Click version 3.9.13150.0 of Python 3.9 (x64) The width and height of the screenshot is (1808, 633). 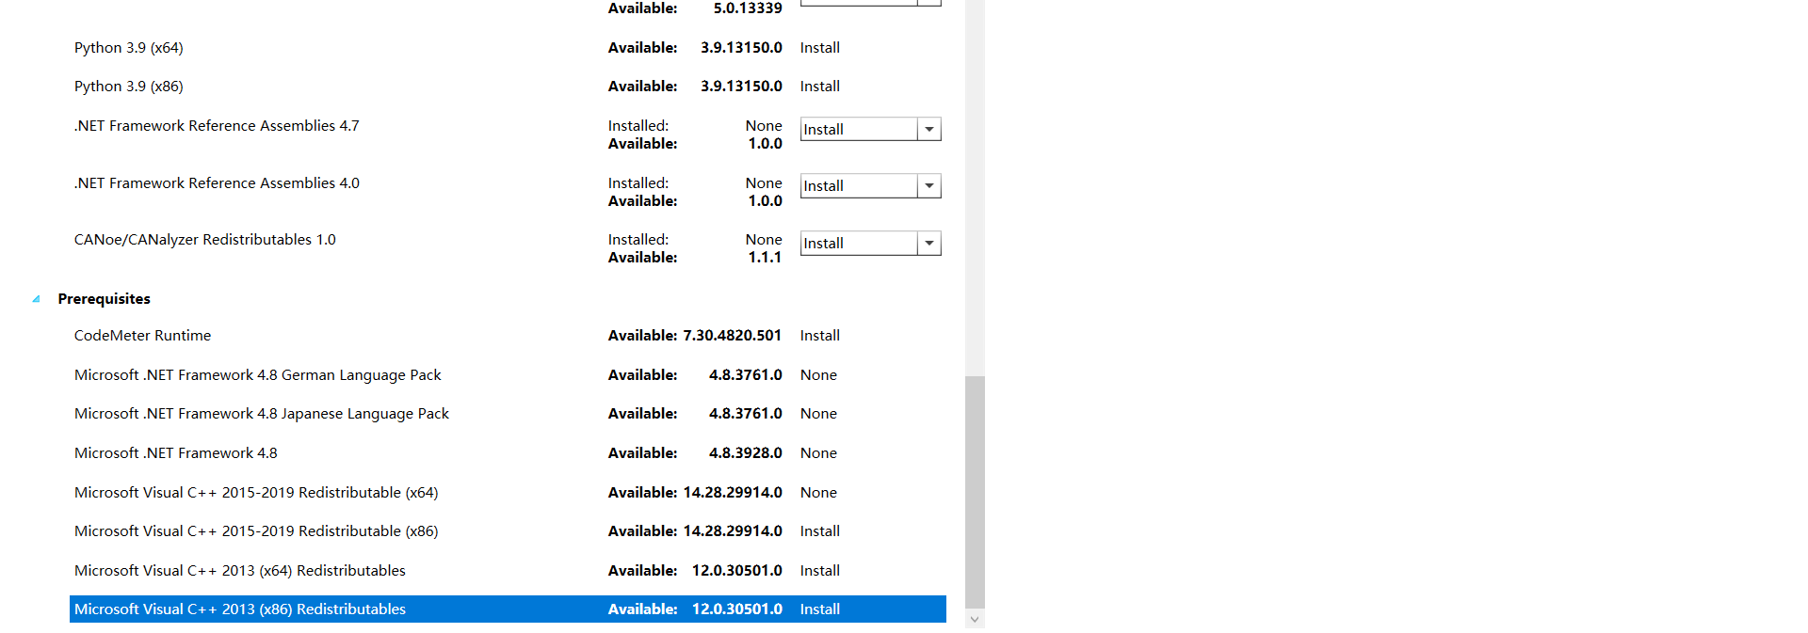click(x=741, y=48)
